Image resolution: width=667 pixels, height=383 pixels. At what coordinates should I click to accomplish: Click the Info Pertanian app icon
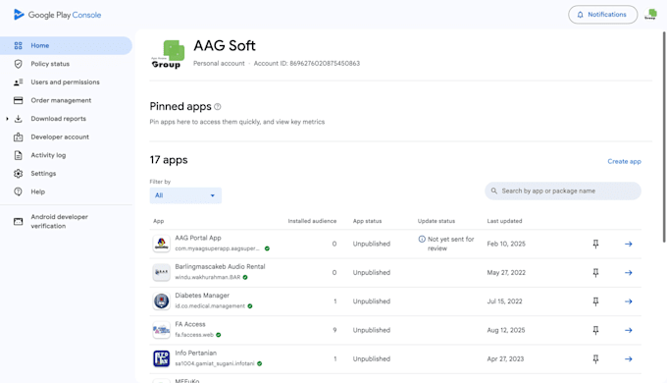point(161,358)
